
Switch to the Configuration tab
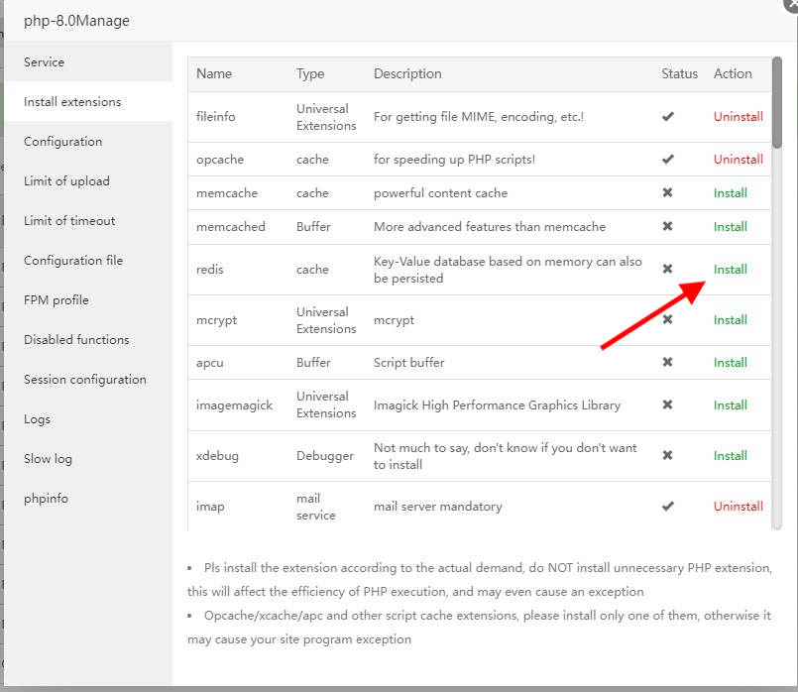point(63,142)
